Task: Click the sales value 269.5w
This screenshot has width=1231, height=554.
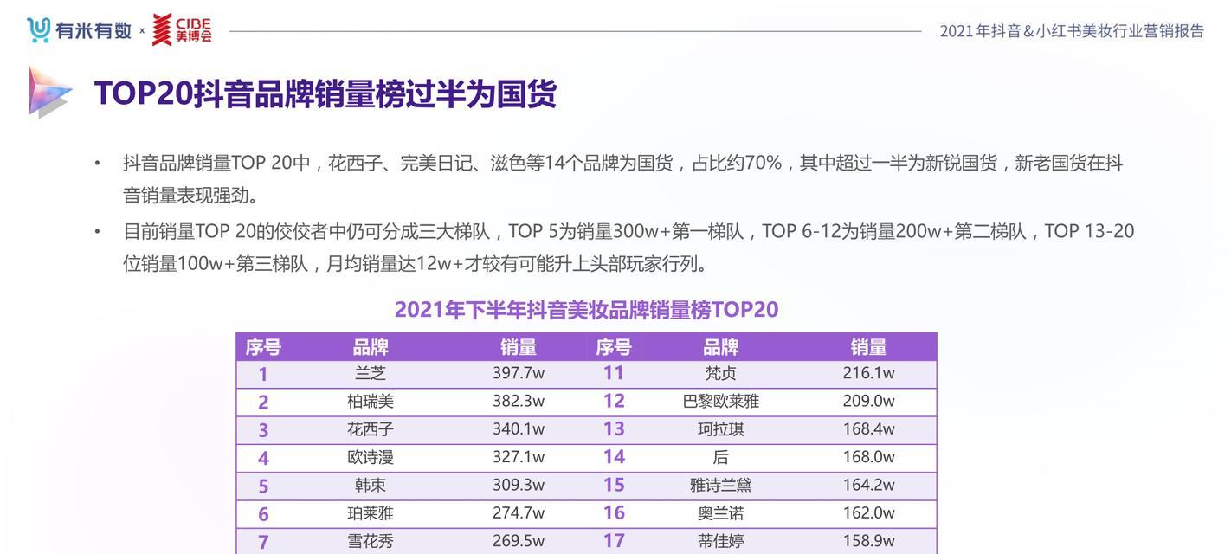Action: coord(519,541)
